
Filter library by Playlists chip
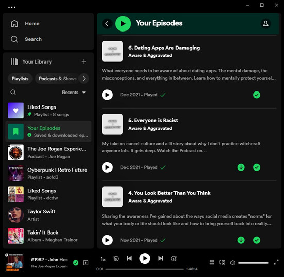coord(20,79)
